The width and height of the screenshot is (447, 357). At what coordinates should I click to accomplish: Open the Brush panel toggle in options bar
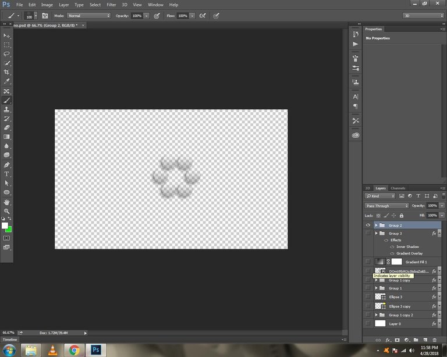[x=45, y=16]
